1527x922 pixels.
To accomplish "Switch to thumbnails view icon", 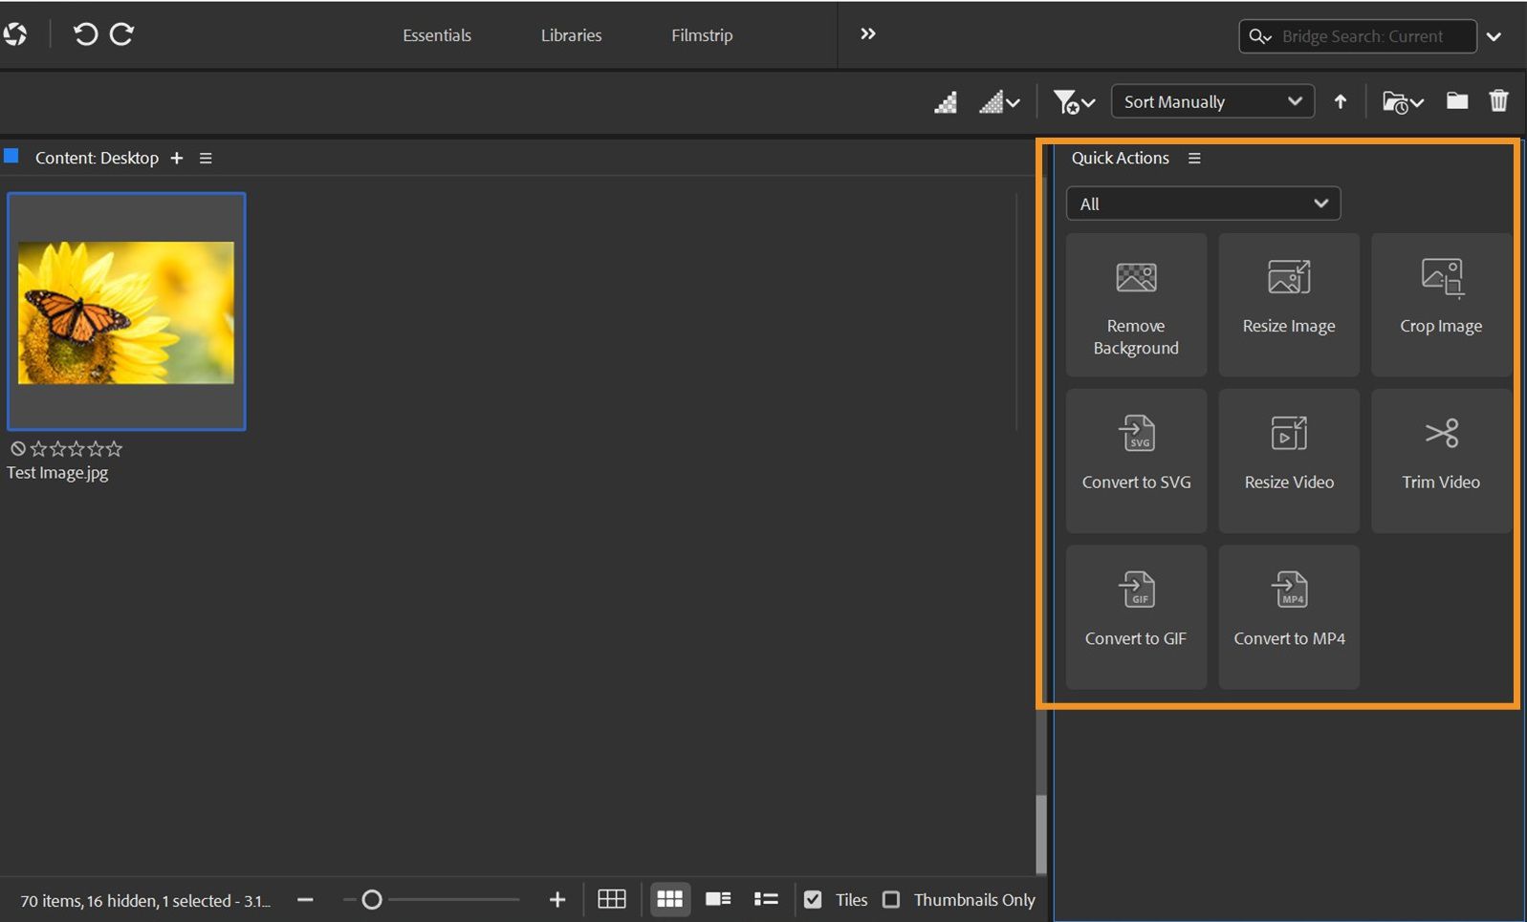I will [670, 899].
